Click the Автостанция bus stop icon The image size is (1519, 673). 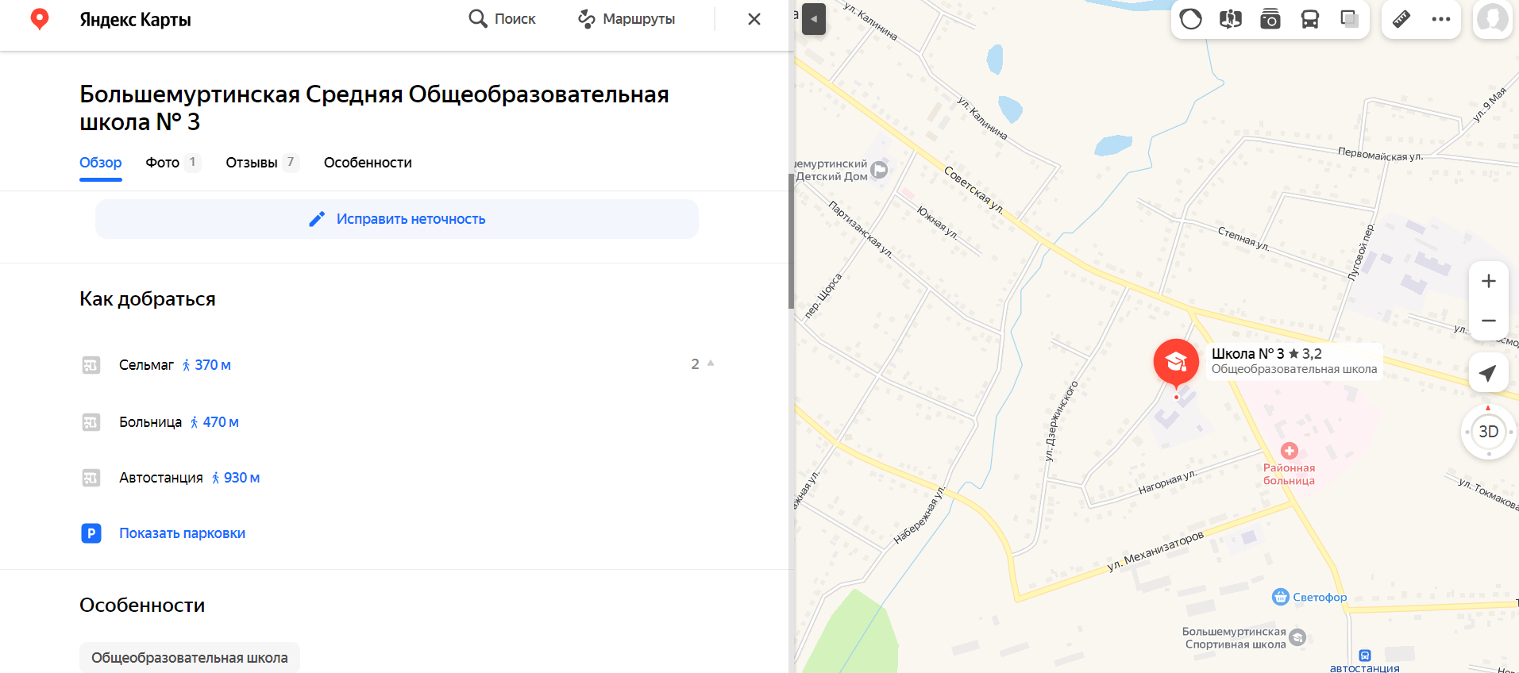[91, 478]
